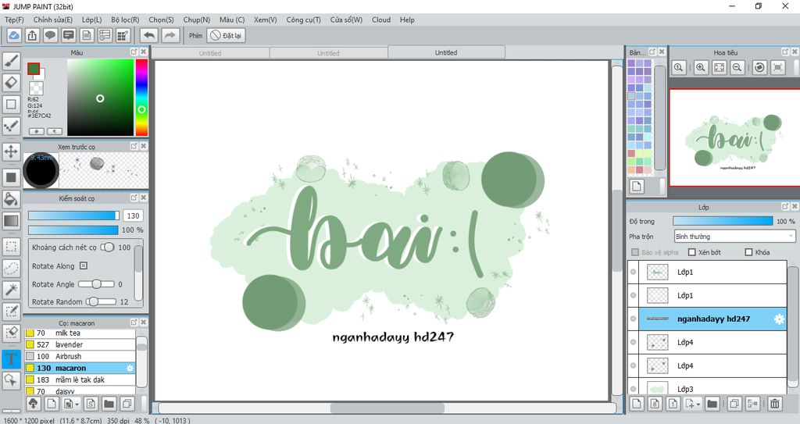Screen dimensions: 800x424
Task: Enable the Xén bớt clipping checkbox
Action: (692, 252)
